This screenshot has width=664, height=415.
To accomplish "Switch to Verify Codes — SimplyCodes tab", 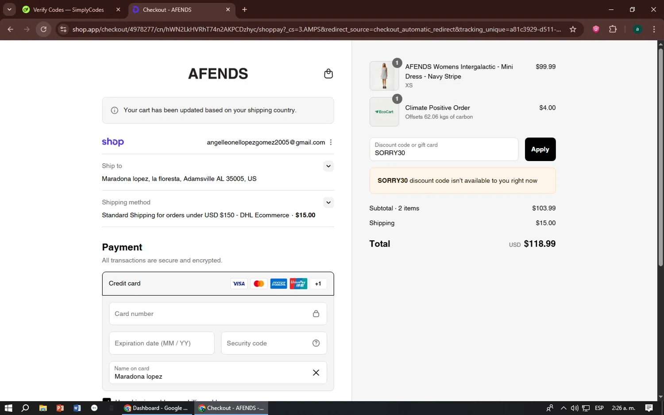I will coord(69,10).
